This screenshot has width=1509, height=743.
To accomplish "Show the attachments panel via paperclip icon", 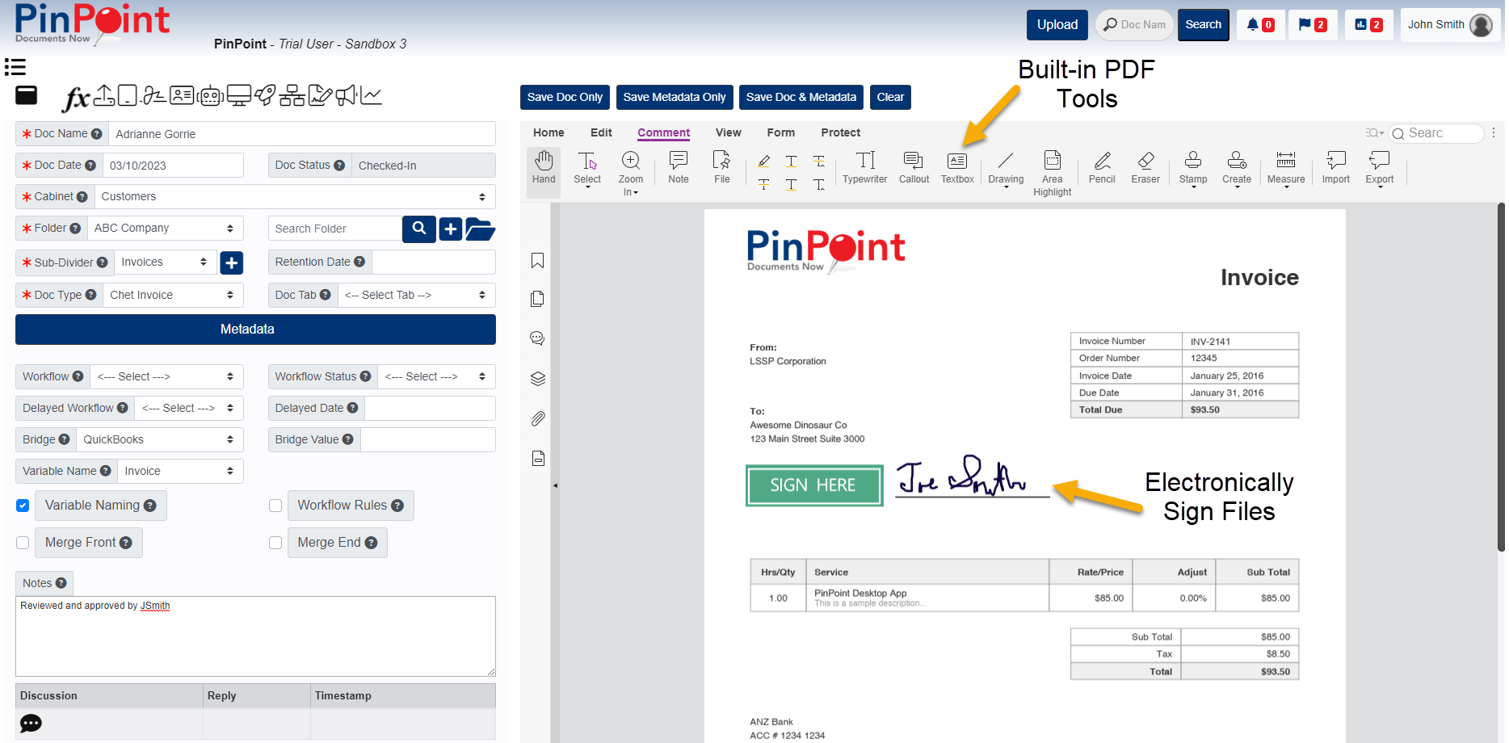I will (536, 418).
